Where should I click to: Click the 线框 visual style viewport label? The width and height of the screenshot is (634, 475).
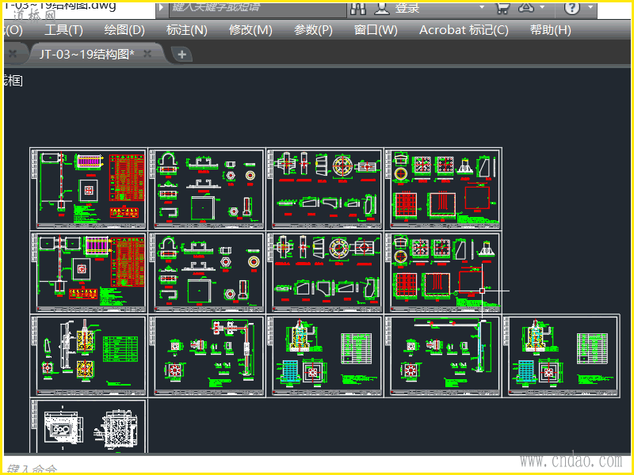(x=13, y=81)
